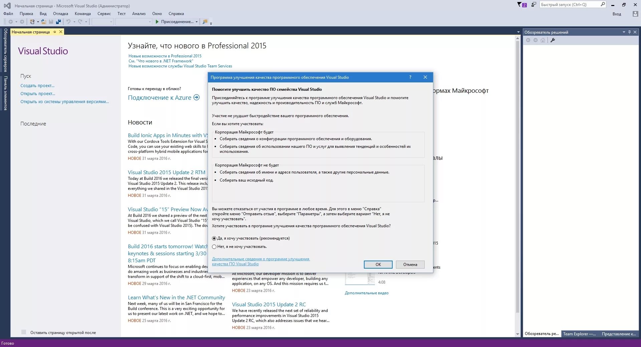This screenshot has width=641, height=347.
Task: Click the Open File toolbar icon
Action: click(x=44, y=22)
